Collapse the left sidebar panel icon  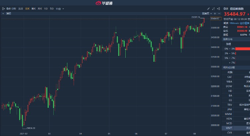pos(3,8)
